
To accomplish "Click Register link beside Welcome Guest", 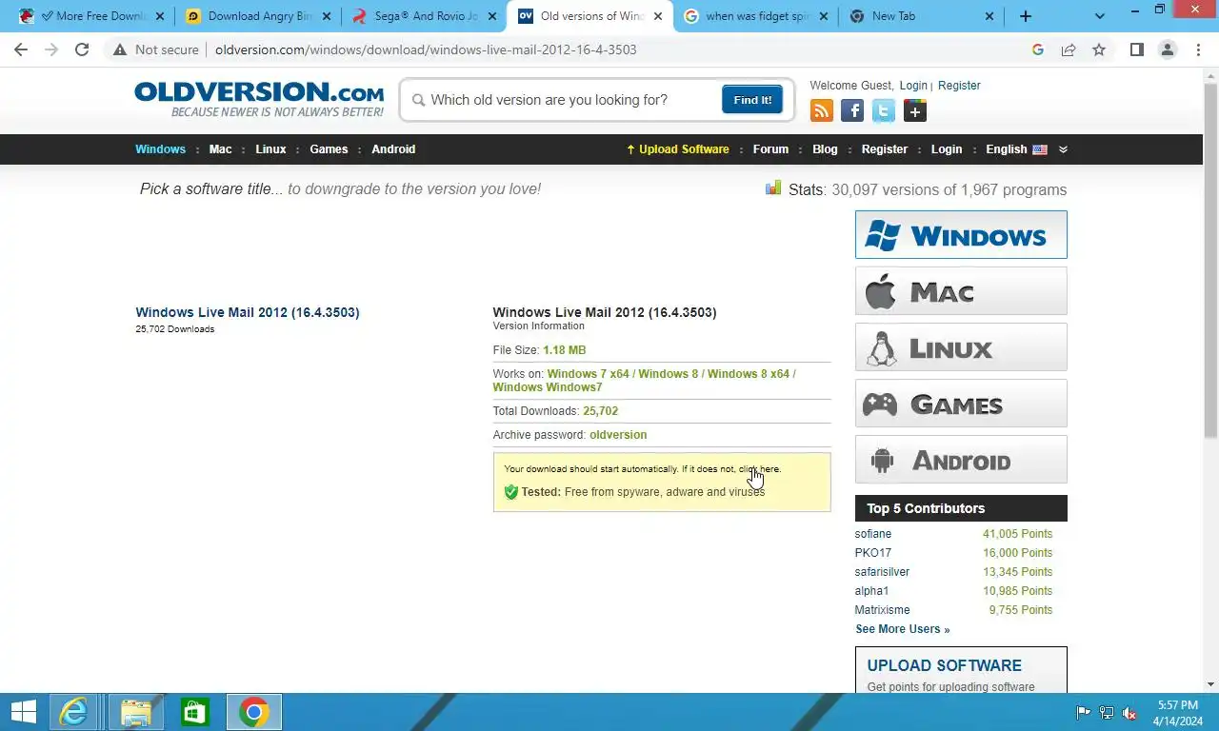I will tap(959, 86).
